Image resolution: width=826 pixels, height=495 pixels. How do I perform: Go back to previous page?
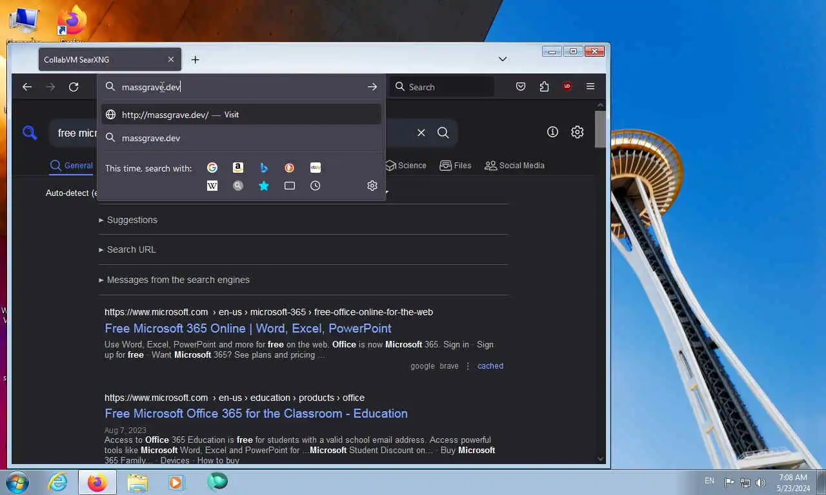coord(27,87)
